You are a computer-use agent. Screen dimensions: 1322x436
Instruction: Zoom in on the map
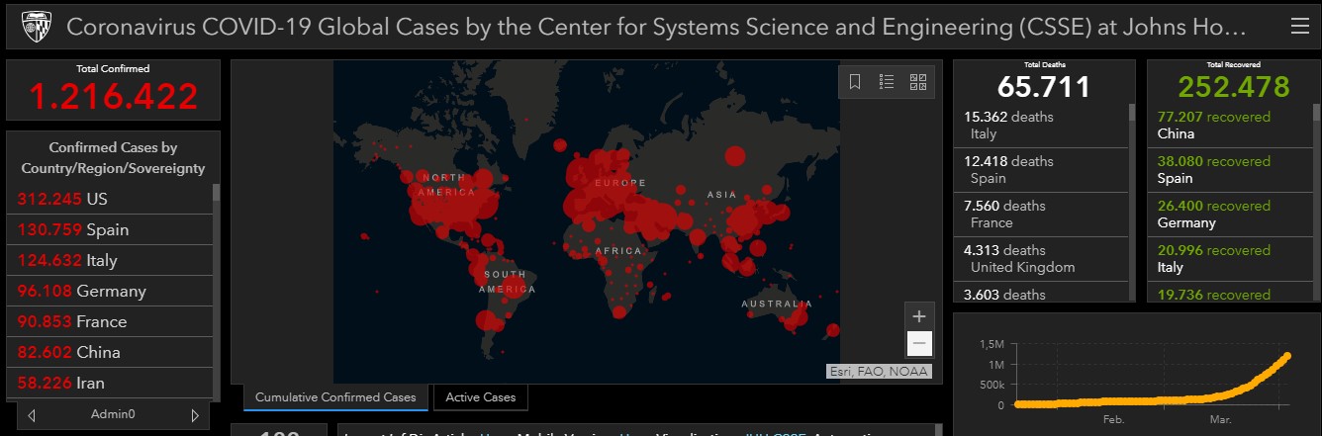(919, 316)
